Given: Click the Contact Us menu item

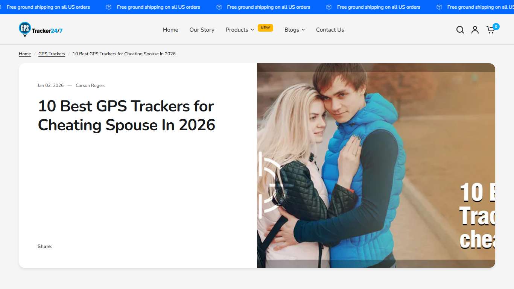Looking at the screenshot, I should coord(330,29).
